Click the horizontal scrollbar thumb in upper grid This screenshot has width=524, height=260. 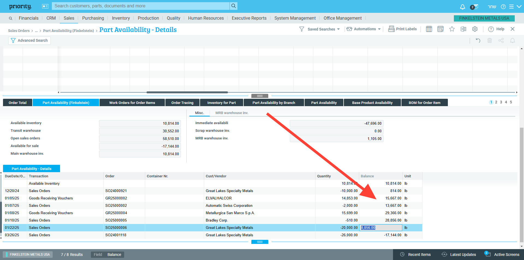187,92
